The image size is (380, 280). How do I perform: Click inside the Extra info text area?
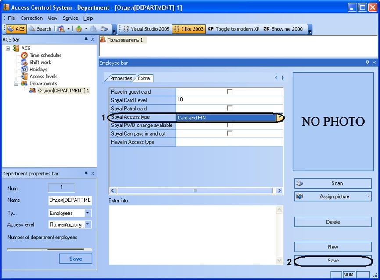click(192, 234)
